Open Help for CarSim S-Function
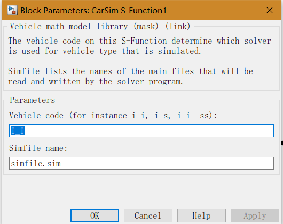Screen dimensions: 283x224 [x=201, y=215]
